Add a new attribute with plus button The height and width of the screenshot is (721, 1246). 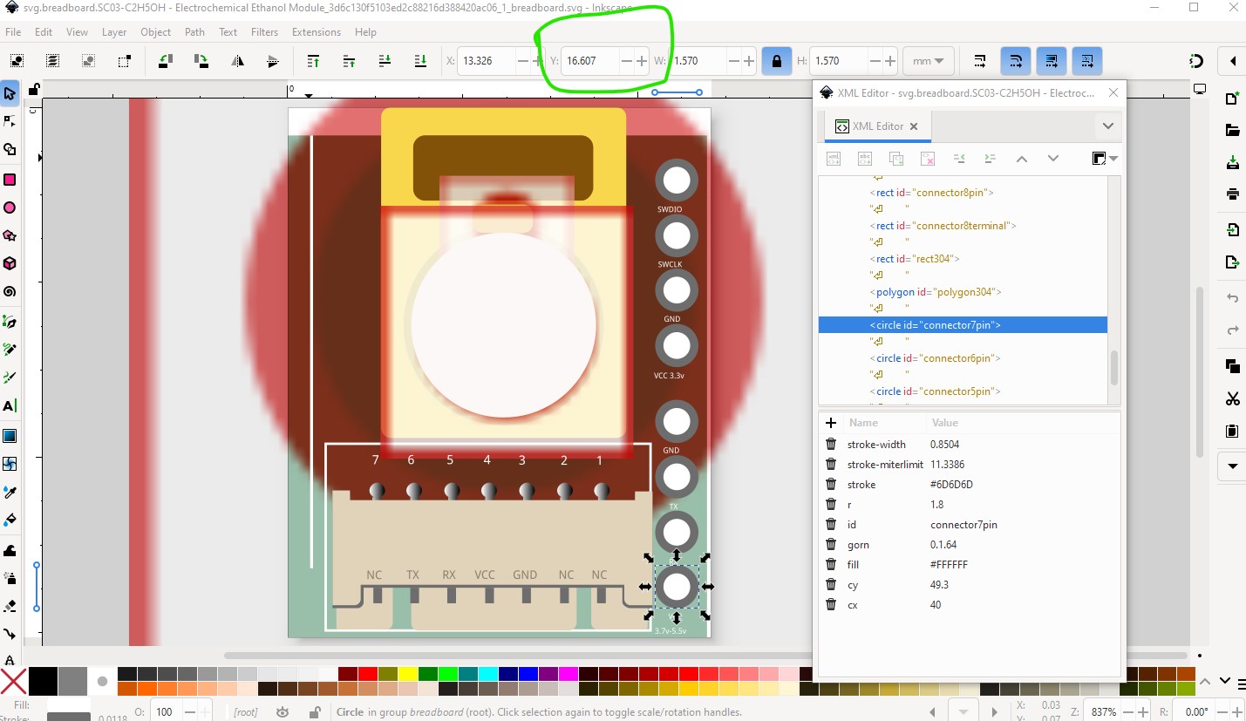click(x=831, y=423)
